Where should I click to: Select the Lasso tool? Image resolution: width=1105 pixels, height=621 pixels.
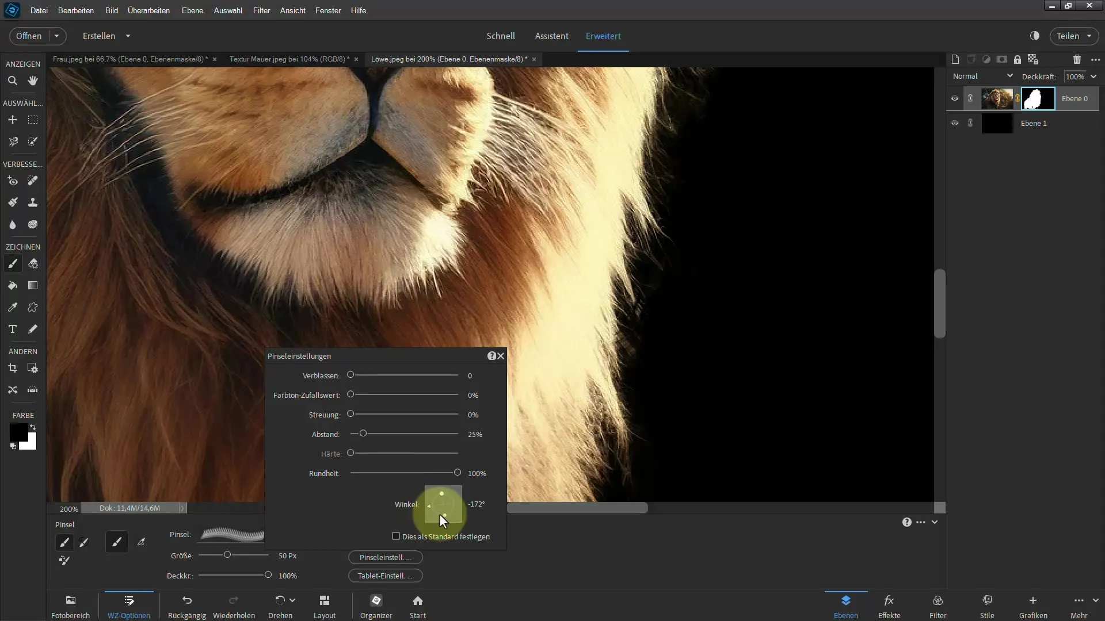[12, 141]
